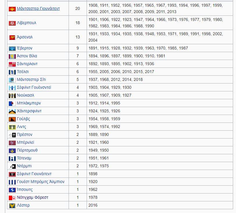Select the title count 20 cell
The image size is (236, 213).
(78, 8)
